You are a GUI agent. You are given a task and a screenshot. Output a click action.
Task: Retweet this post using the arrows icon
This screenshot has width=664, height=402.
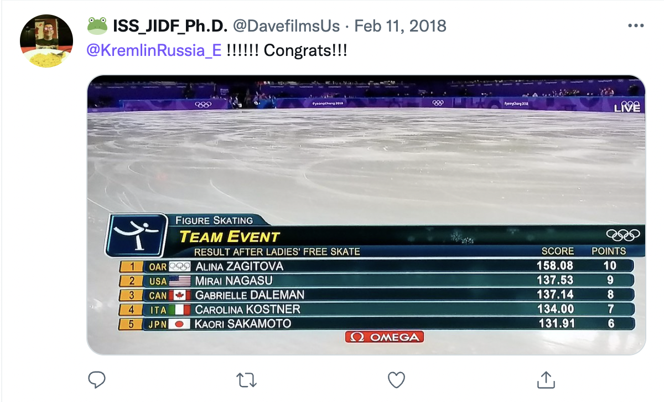246,379
